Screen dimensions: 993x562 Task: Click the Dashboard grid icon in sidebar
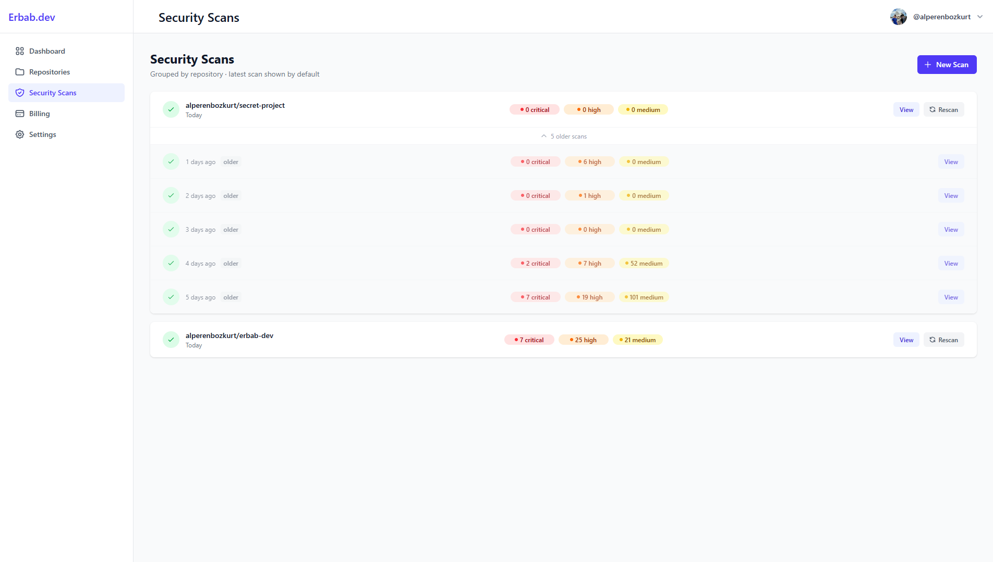coord(20,51)
